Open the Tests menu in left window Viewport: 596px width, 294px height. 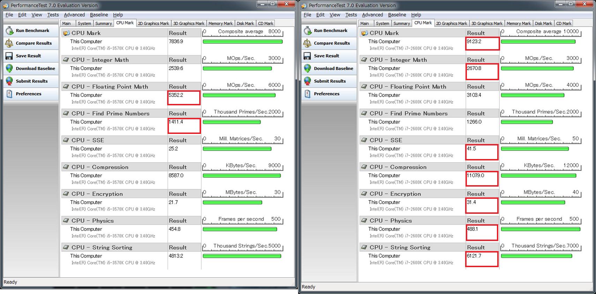(x=53, y=15)
